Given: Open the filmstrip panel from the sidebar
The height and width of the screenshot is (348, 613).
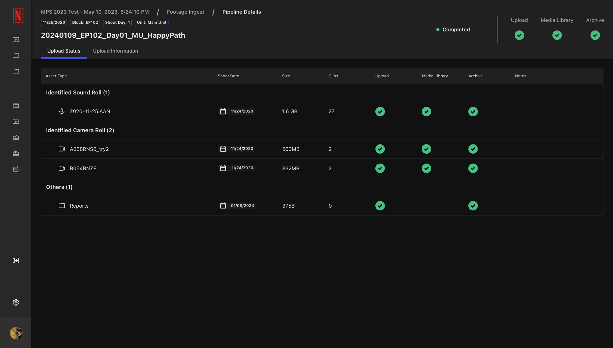Looking at the screenshot, I should click(x=16, y=106).
